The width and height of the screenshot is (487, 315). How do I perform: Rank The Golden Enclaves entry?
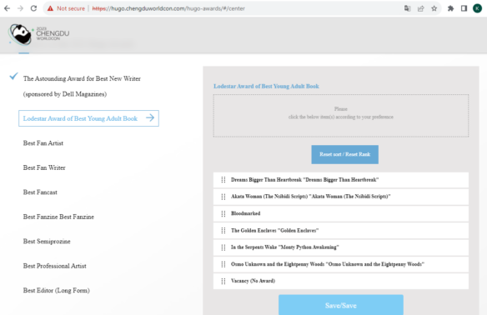coord(341,231)
